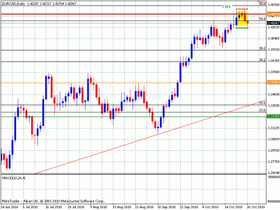Click the 6 Jul 2010 date label
Image resolution: width=280 pixels, height=210 pixels.
pos(30,207)
